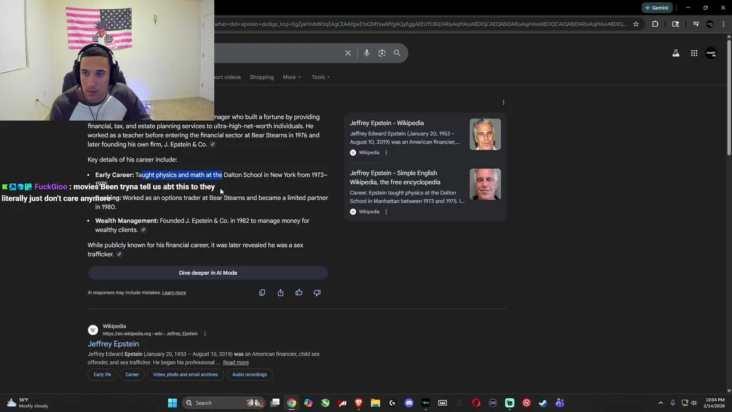The image size is (732, 412).
Task: Open Brave browser from the taskbar
Action: (359, 403)
